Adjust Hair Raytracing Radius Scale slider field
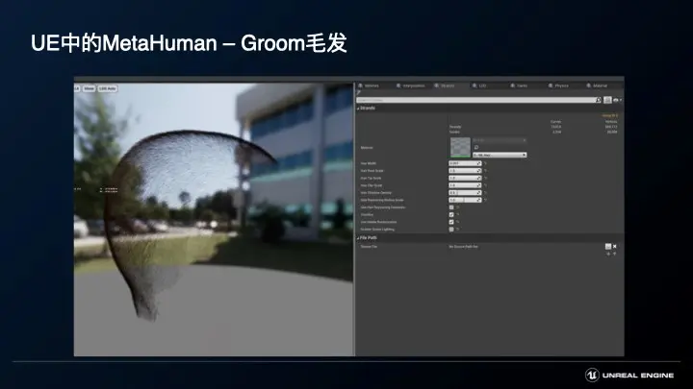The image size is (693, 389). click(x=465, y=200)
